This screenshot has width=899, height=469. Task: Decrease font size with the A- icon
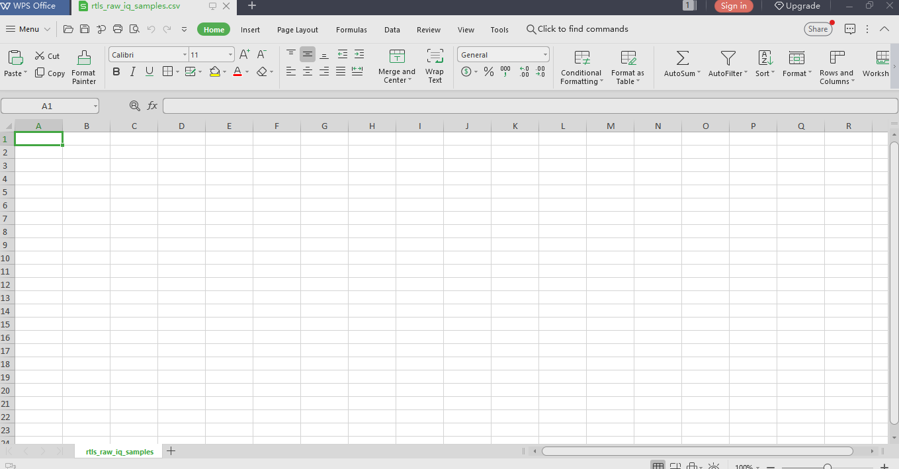pos(262,54)
